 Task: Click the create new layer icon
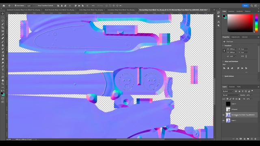point(252,139)
